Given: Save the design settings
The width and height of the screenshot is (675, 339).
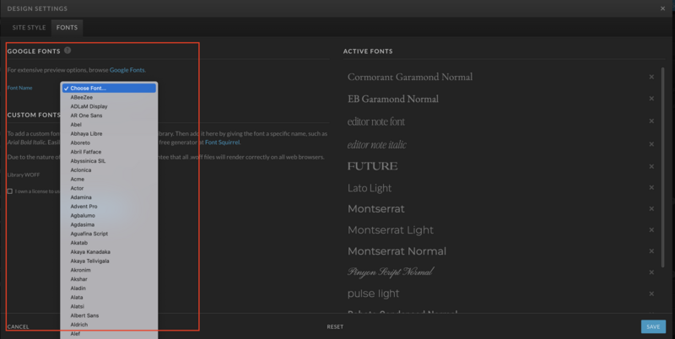Looking at the screenshot, I should (653, 326).
